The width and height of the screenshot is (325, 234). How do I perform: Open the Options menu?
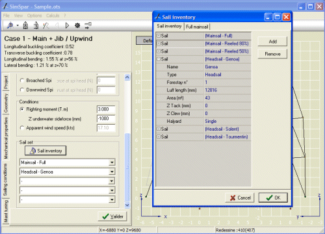[34, 16]
